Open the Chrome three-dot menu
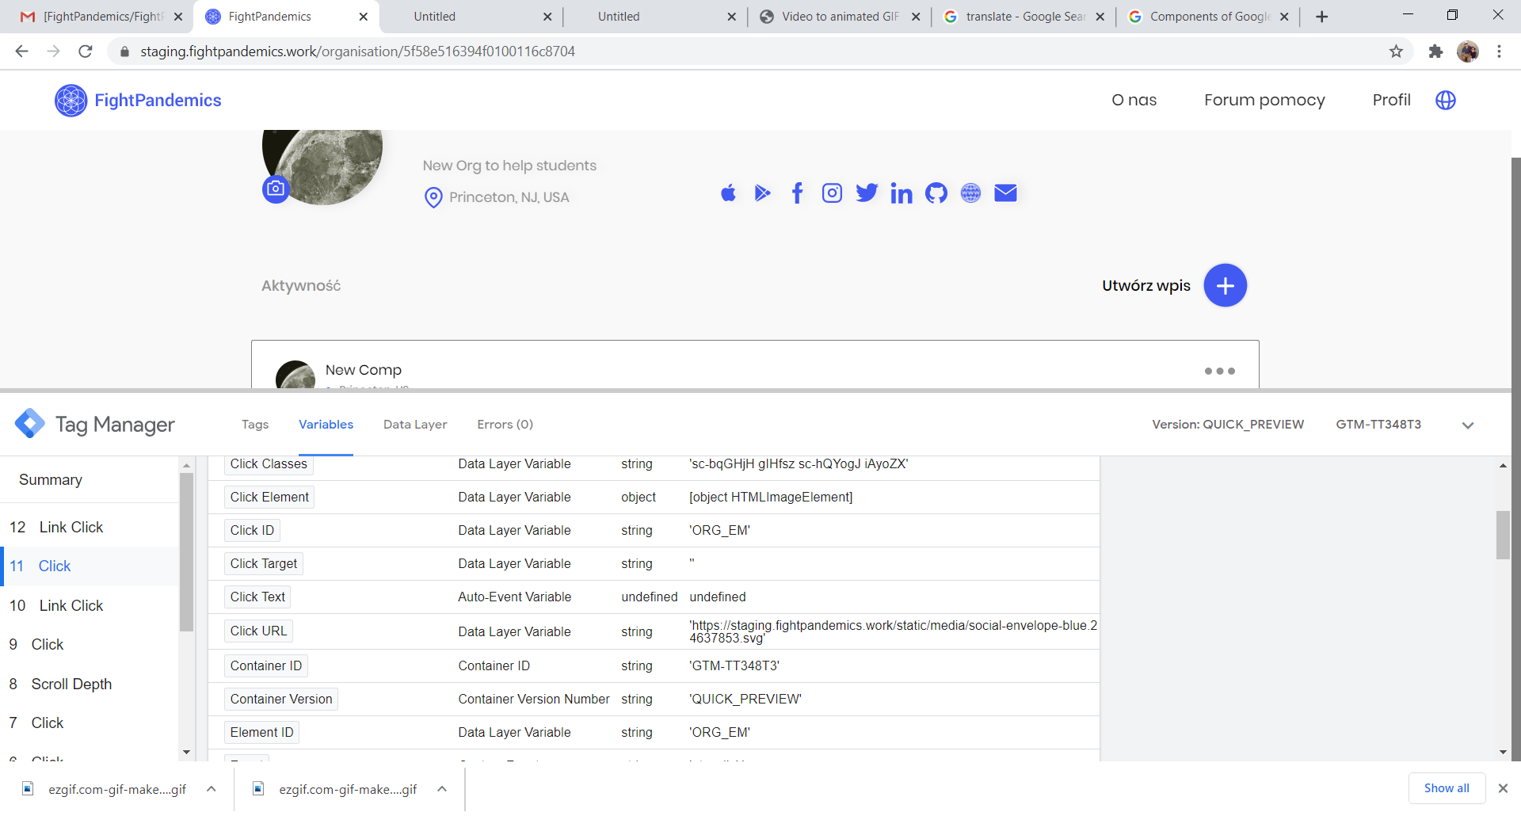This screenshot has height=816, width=1521. pos(1499,51)
